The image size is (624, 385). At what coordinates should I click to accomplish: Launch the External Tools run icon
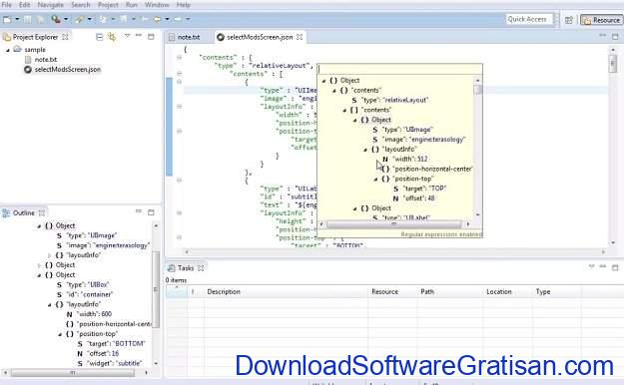point(55,19)
